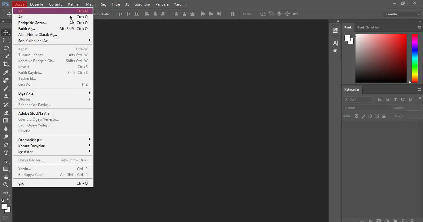Viewport: 423px width, 222px height.
Task: Select the Dodge tool
Action: [6, 137]
